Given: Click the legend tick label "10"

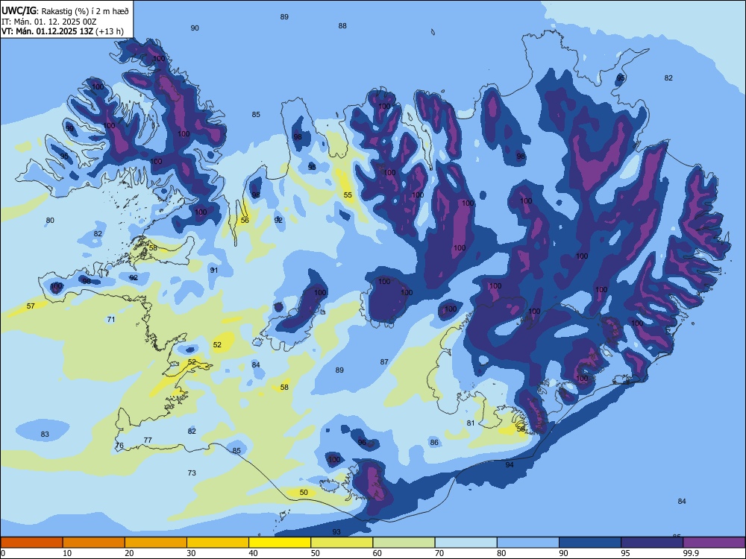Looking at the screenshot, I should (67, 553).
